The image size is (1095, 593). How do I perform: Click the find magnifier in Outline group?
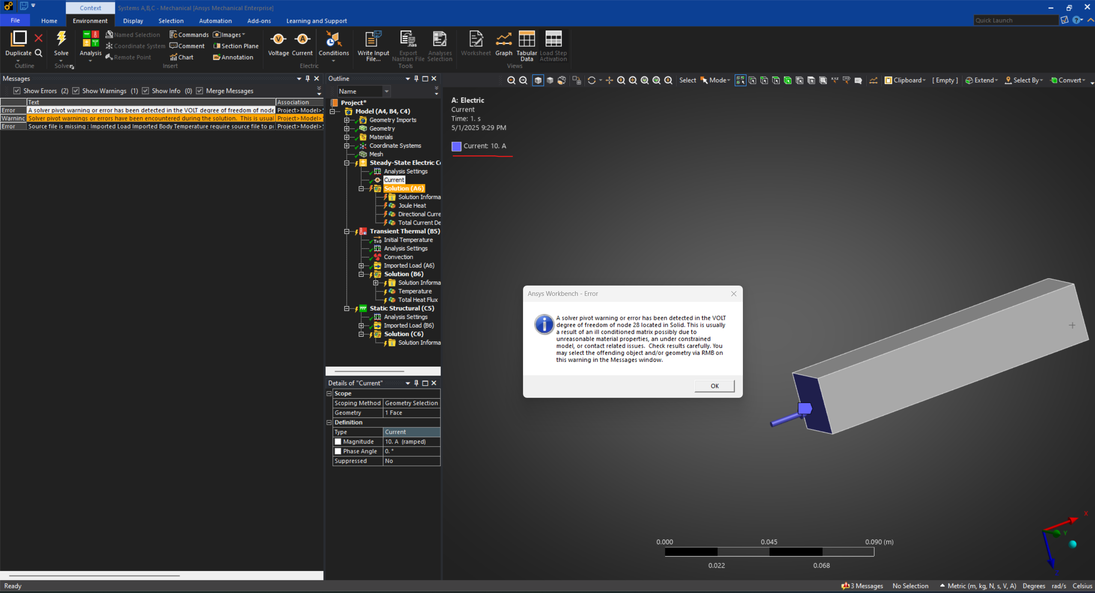coord(39,53)
